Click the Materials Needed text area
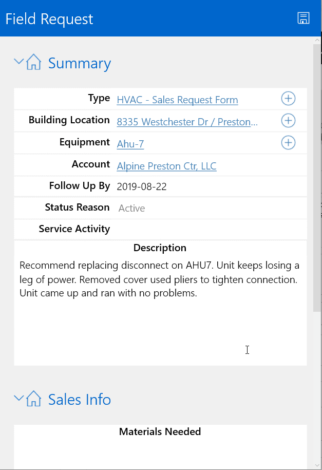This screenshot has width=322, height=470. 160,452
